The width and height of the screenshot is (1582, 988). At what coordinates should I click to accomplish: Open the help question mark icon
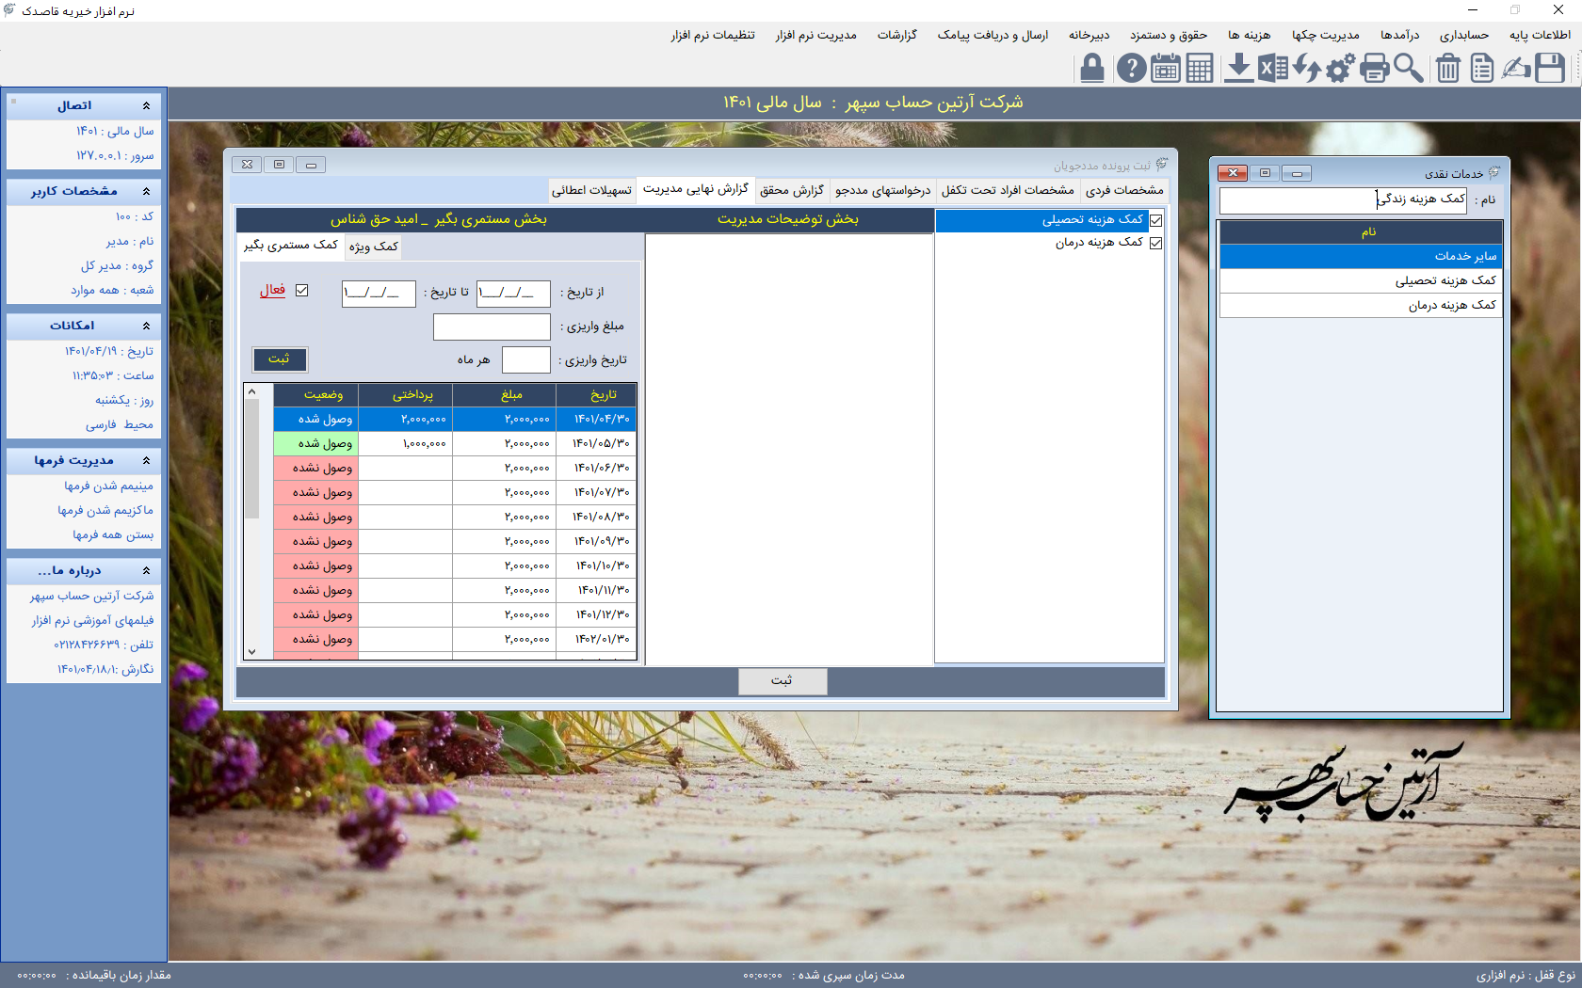(1131, 68)
